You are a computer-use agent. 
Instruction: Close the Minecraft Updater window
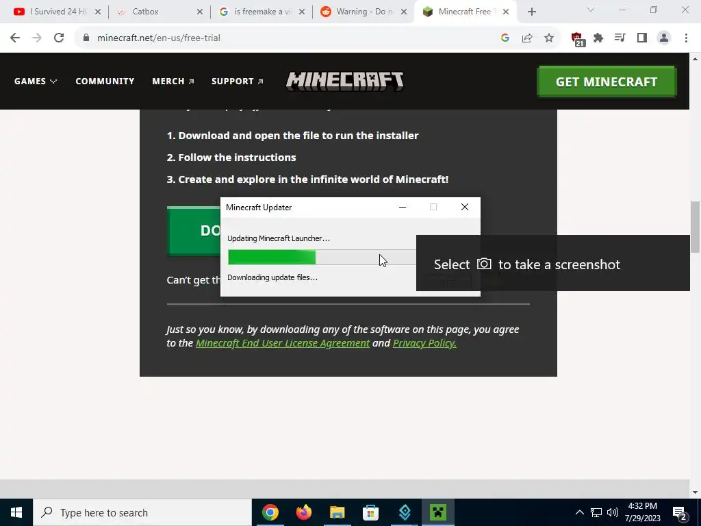tap(465, 207)
